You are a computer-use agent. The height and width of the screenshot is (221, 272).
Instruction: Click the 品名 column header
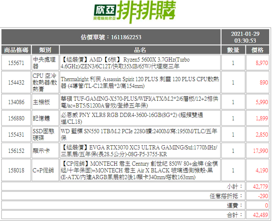click(x=140, y=50)
